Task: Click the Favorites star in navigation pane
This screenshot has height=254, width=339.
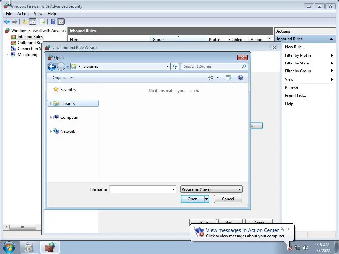Action: 56,89
